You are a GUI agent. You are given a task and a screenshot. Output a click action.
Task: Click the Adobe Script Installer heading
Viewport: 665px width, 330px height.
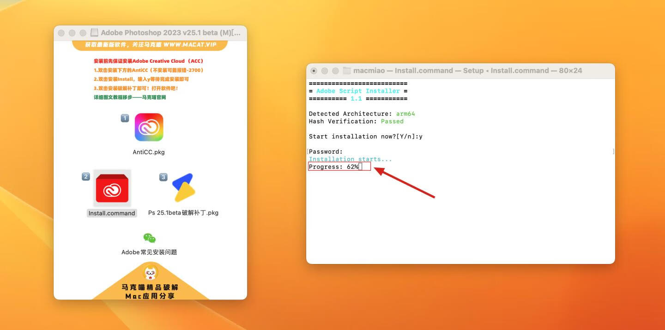pyautogui.click(x=358, y=91)
